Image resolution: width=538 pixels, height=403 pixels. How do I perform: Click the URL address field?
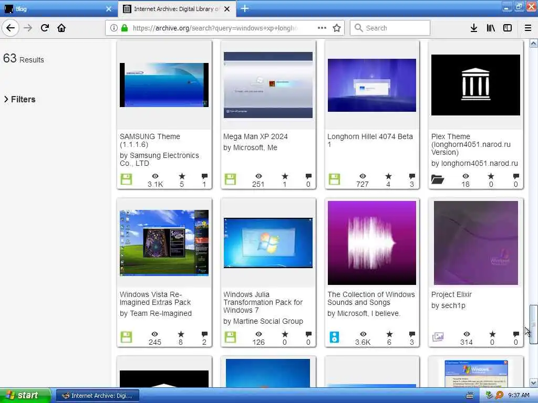(x=215, y=28)
